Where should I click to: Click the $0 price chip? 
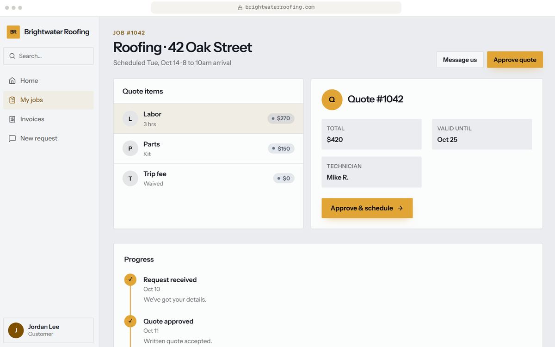(284, 178)
